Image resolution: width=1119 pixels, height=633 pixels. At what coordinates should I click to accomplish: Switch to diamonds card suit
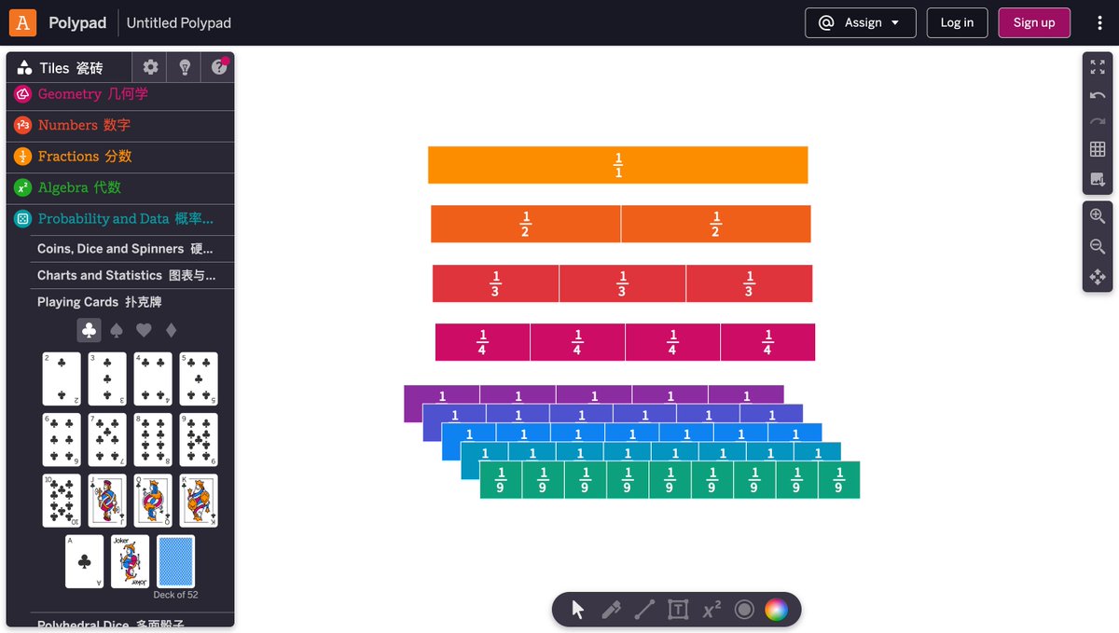coord(171,330)
